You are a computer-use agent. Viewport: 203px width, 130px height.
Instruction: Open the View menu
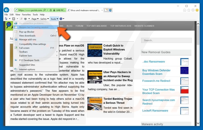[18, 14]
